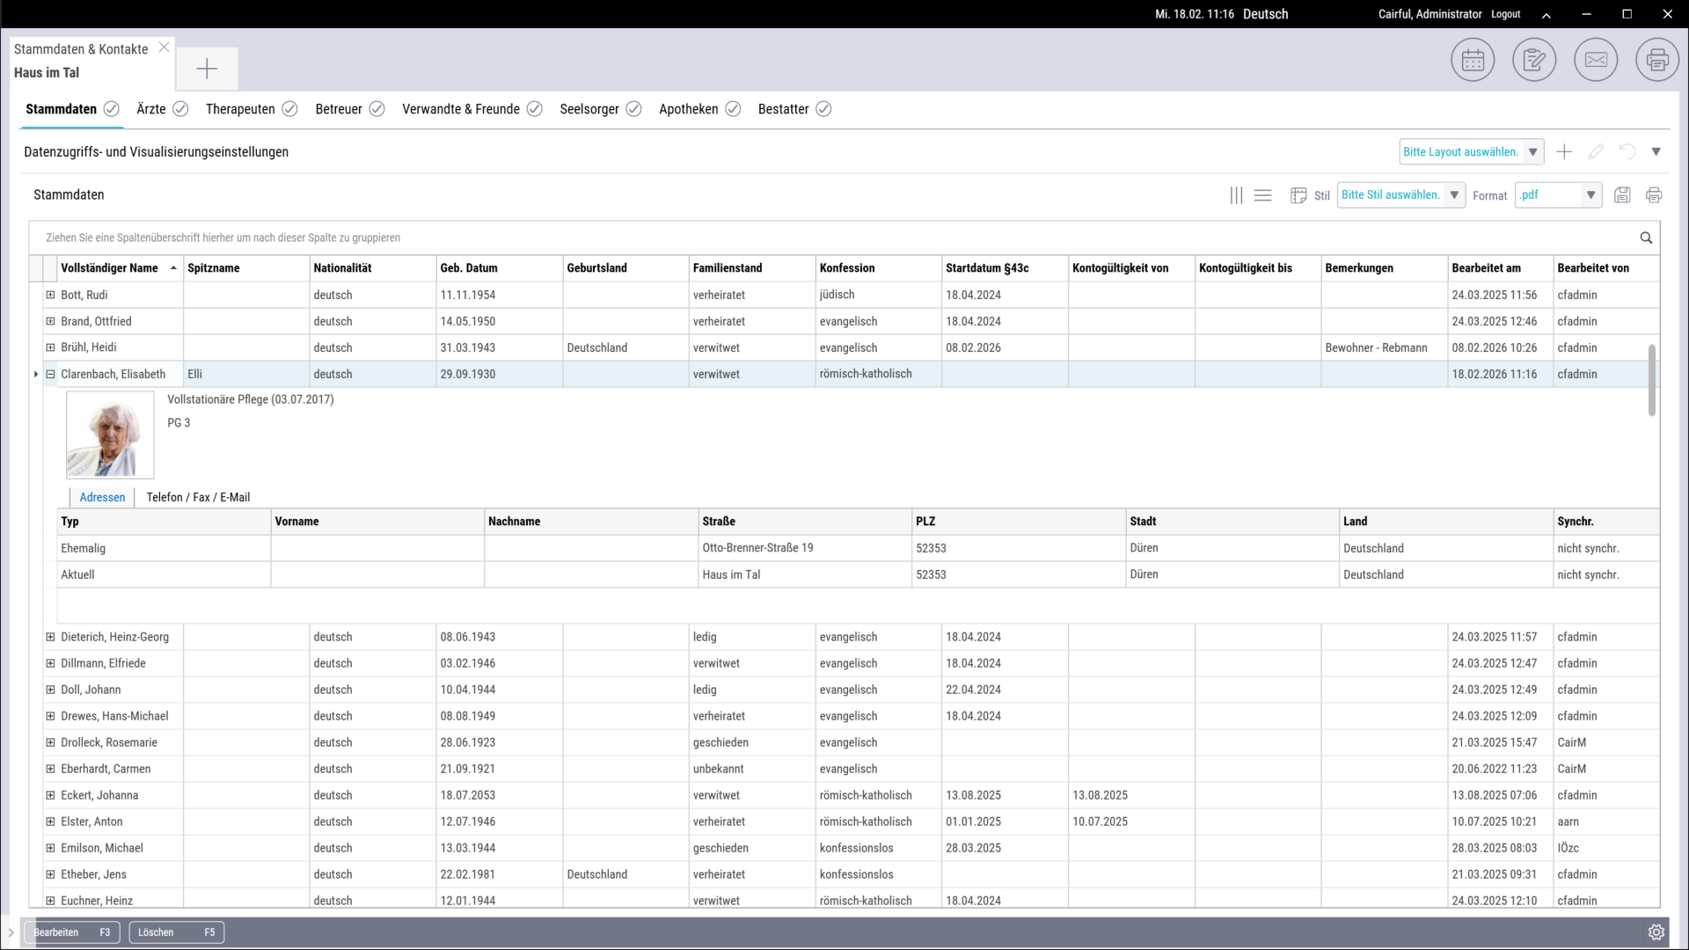Open settings gear in bottom bar

coord(1656,932)
